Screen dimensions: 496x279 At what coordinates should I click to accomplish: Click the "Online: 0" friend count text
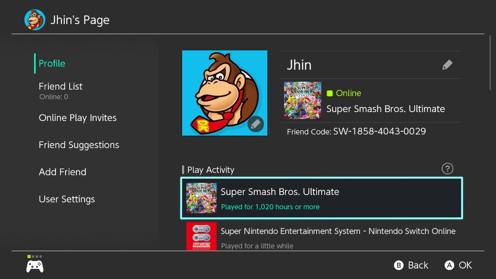tap(54, 97)
